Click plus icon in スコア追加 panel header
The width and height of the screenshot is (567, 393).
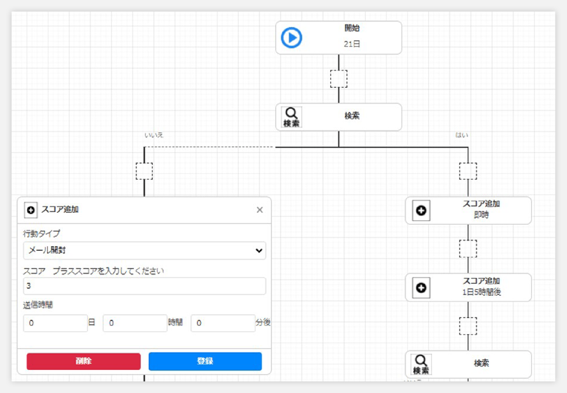(x=31, y=210)
